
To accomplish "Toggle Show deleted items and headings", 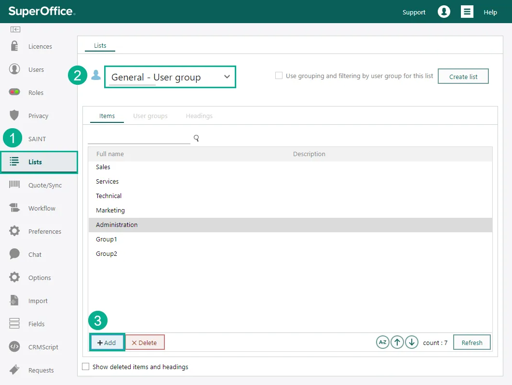I will pos(86,367).
